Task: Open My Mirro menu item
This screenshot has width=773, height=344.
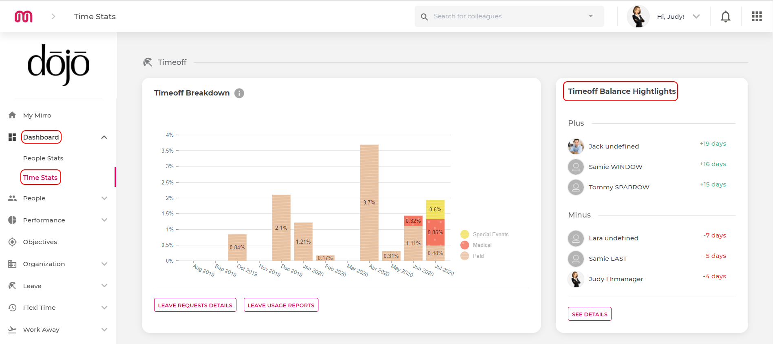Action: click(37, 115)
